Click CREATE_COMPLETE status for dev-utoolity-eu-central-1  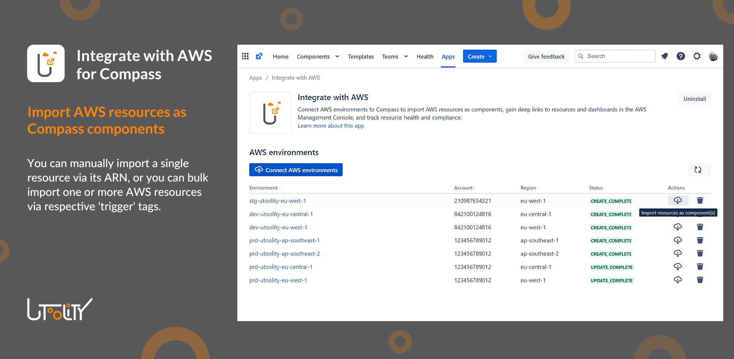coord(611,214)
